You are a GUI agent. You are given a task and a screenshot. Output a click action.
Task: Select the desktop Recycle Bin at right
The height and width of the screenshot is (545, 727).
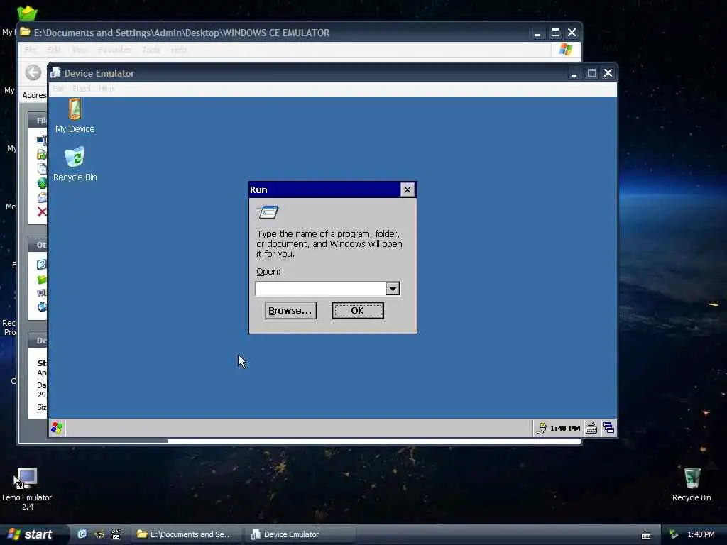coord(692,484)
